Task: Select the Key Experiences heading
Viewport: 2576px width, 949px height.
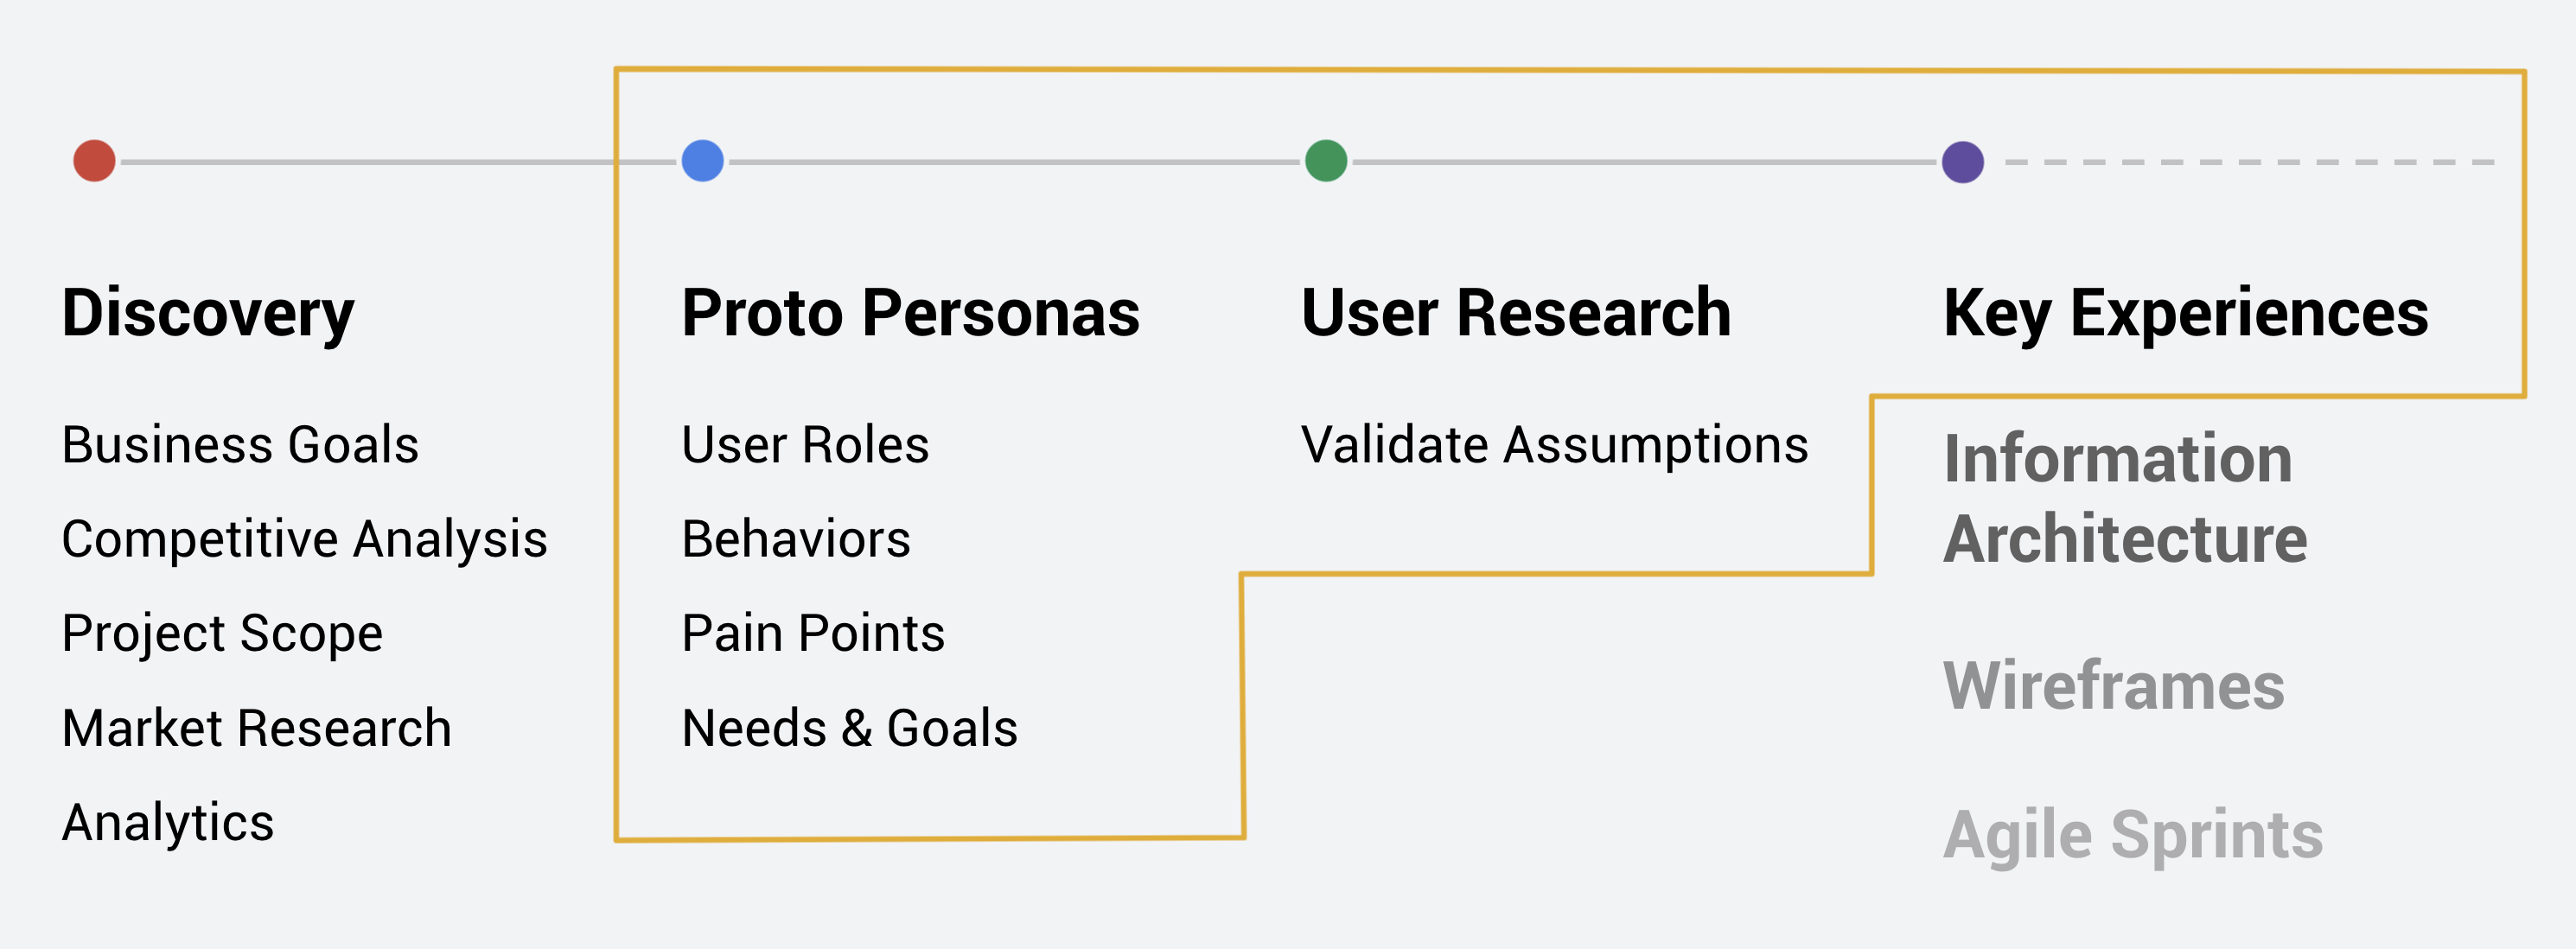Action: click(x=2185, y=313)
